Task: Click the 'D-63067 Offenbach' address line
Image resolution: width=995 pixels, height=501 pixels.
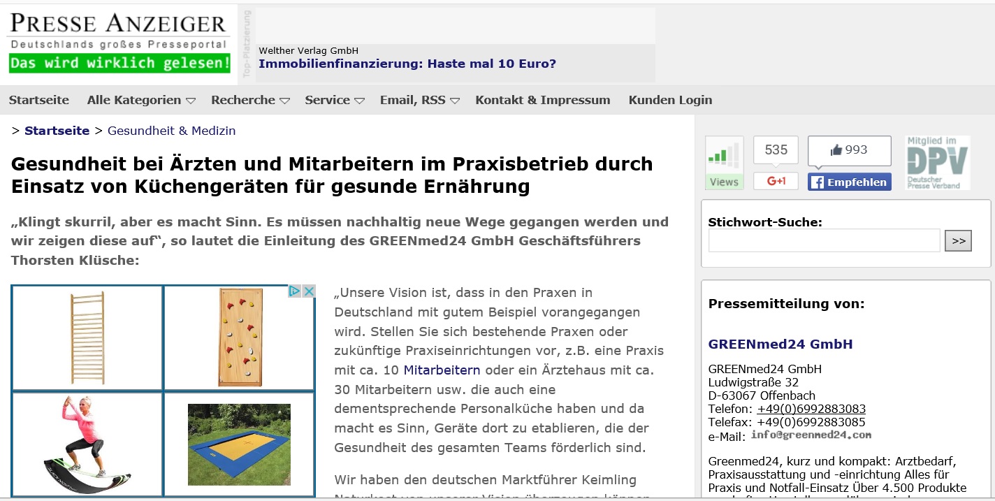Action: [762, 395]
